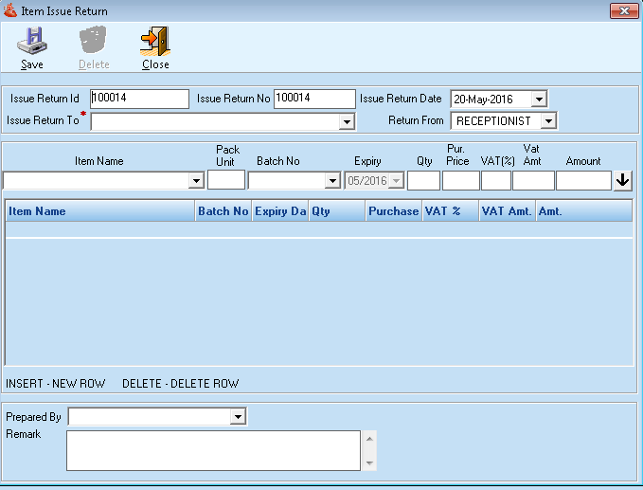The image size is (643, 490).
Task: Select the Pur. Price input box
Action: [x=460, y=180]
